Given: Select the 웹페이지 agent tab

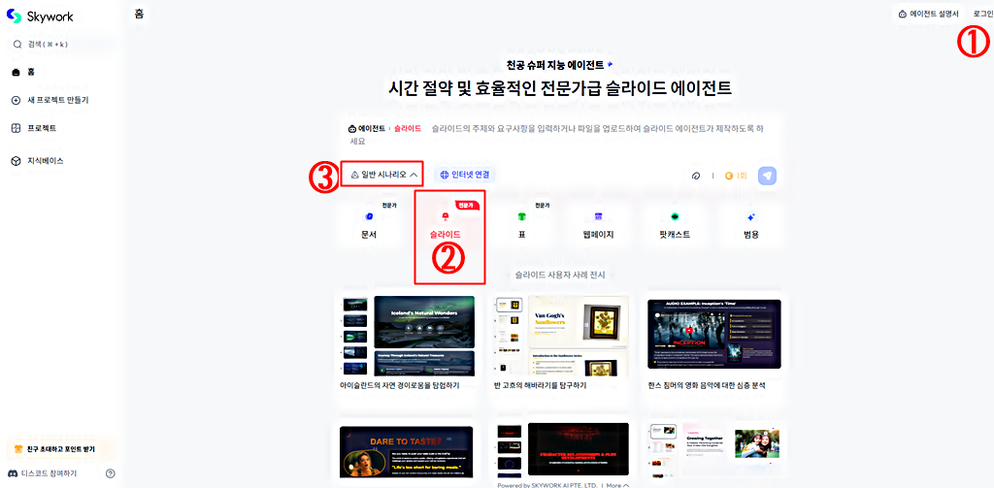Looking at the screenshot, I should pyautogui.click(x=598, y=225).
